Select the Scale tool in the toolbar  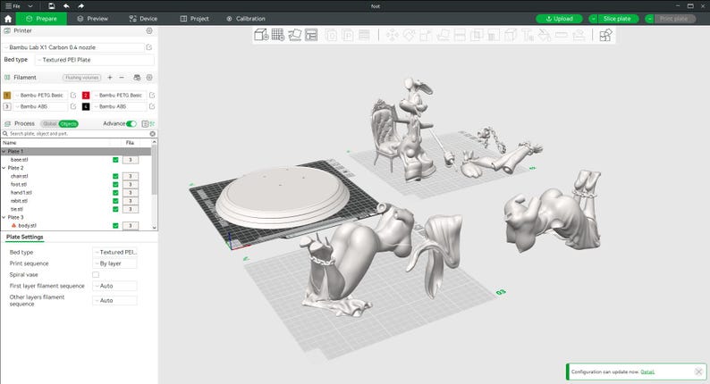point(427,36)
